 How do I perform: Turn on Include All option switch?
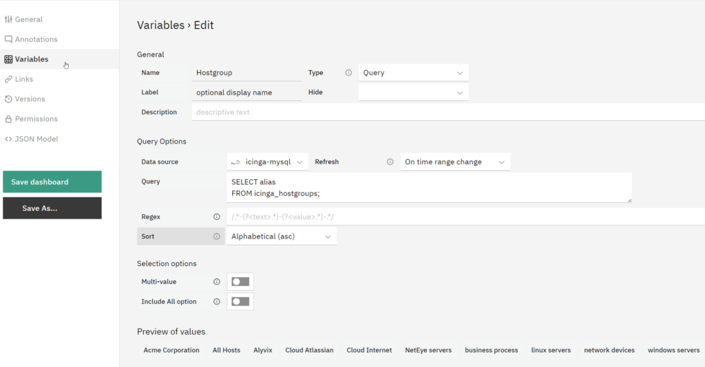point(240,302)
